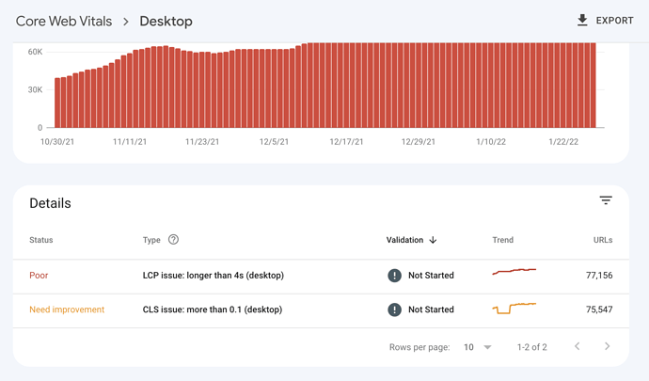Click the CLS row Not Started icon
Viewport: 649px width, 381px height.
coord(394,310)
